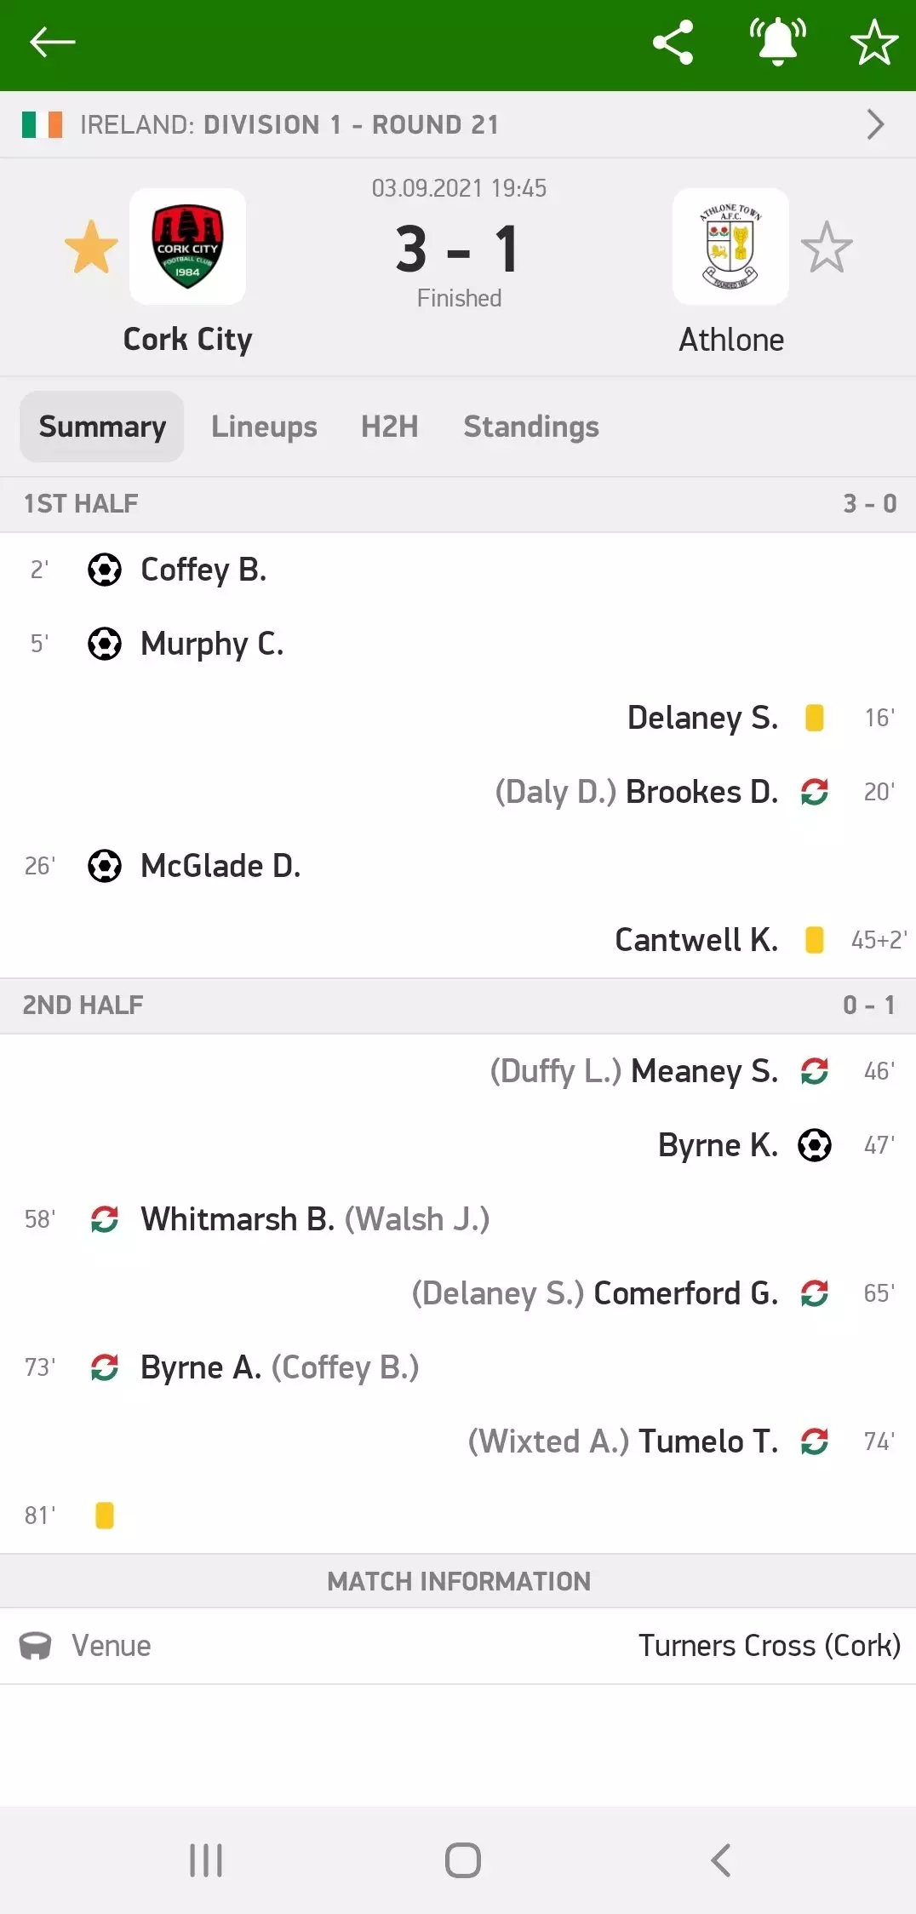Open the share match icon
The width and height of the screenshot is (916, 1914).
pos(673,42)
